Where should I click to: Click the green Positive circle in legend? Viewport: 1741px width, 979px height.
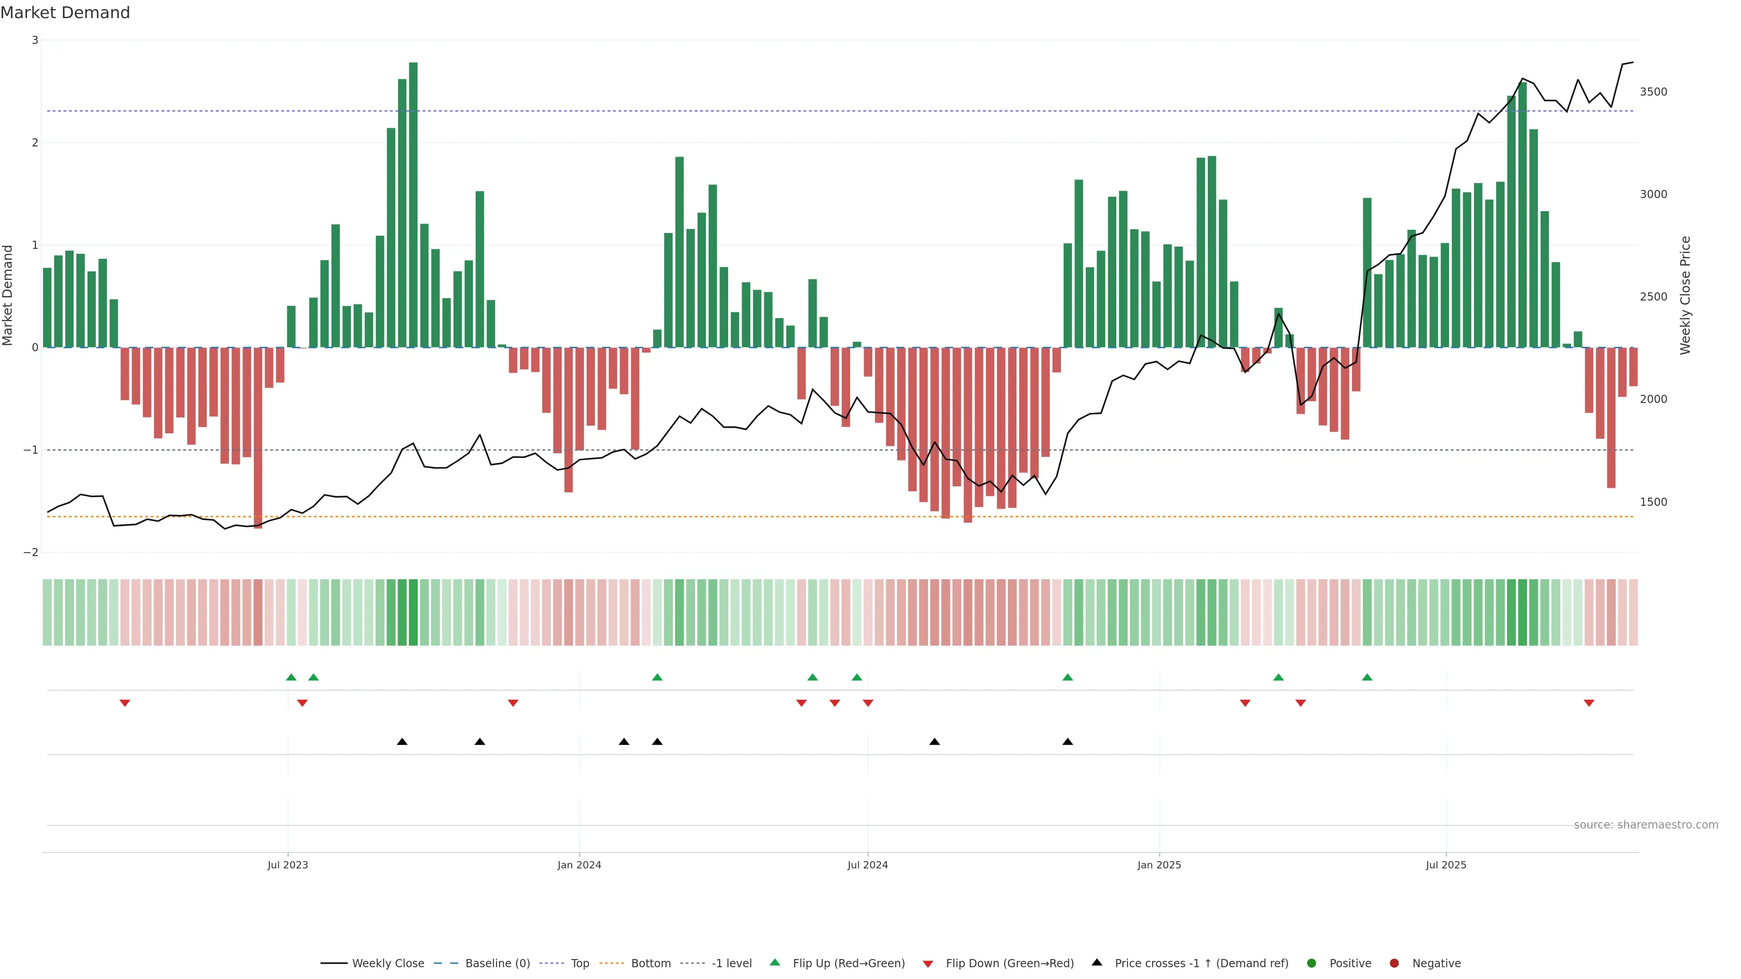pyautogui.click(x=1311, y=963)
